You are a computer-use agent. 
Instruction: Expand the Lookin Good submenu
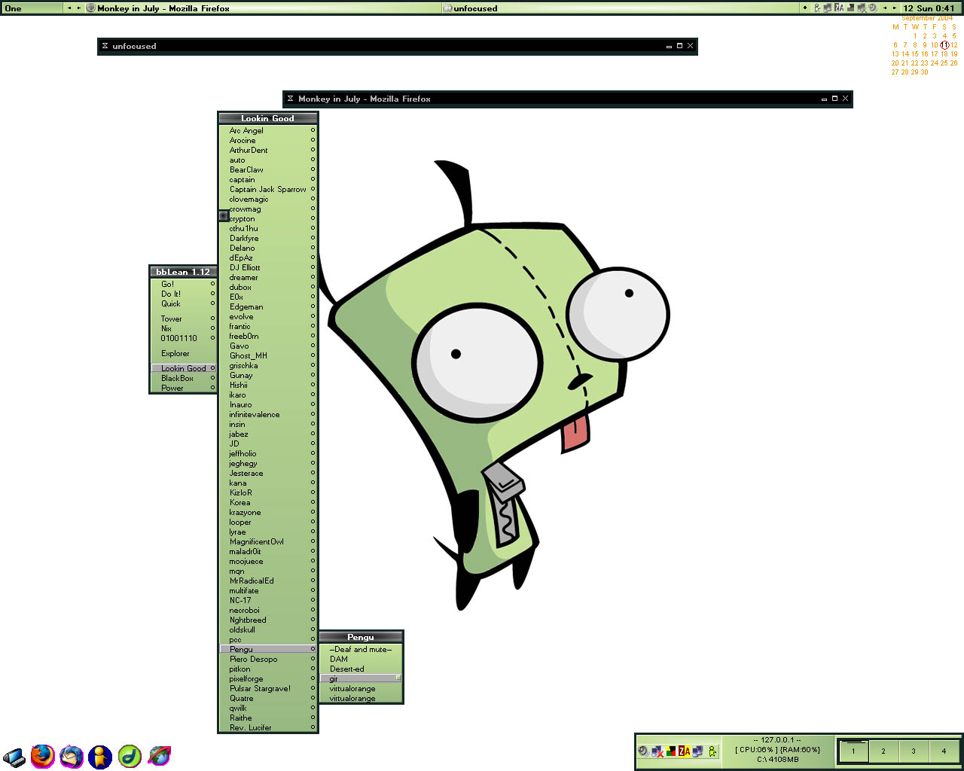[x=183, y=368]
